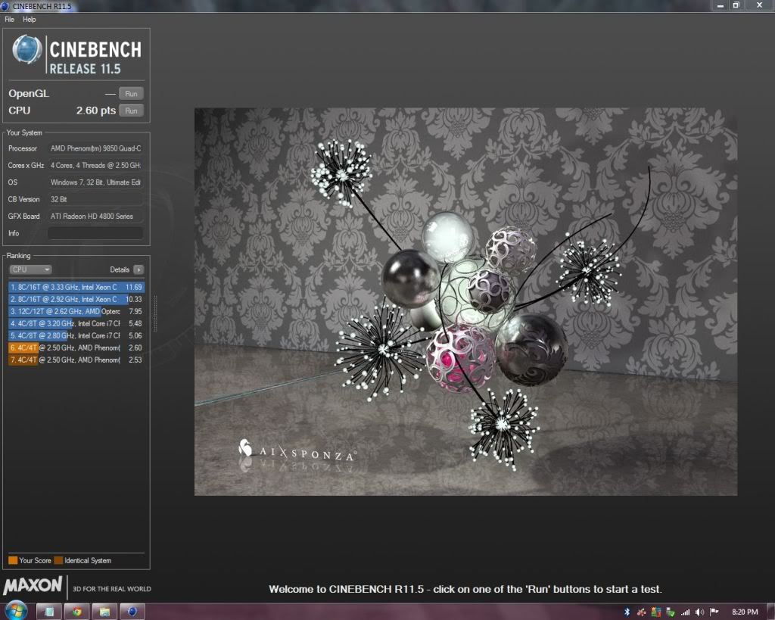Open the Action Center flag icon

point(714,612)
